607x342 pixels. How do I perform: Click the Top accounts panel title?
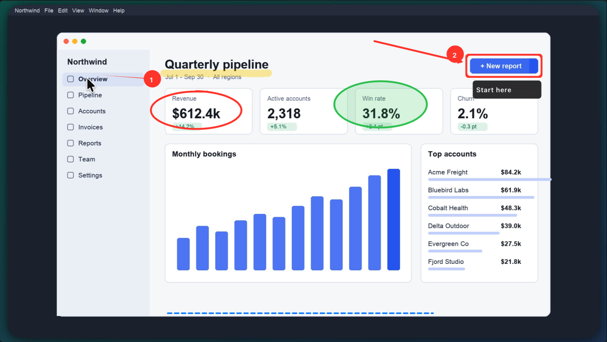click(452, 154)
